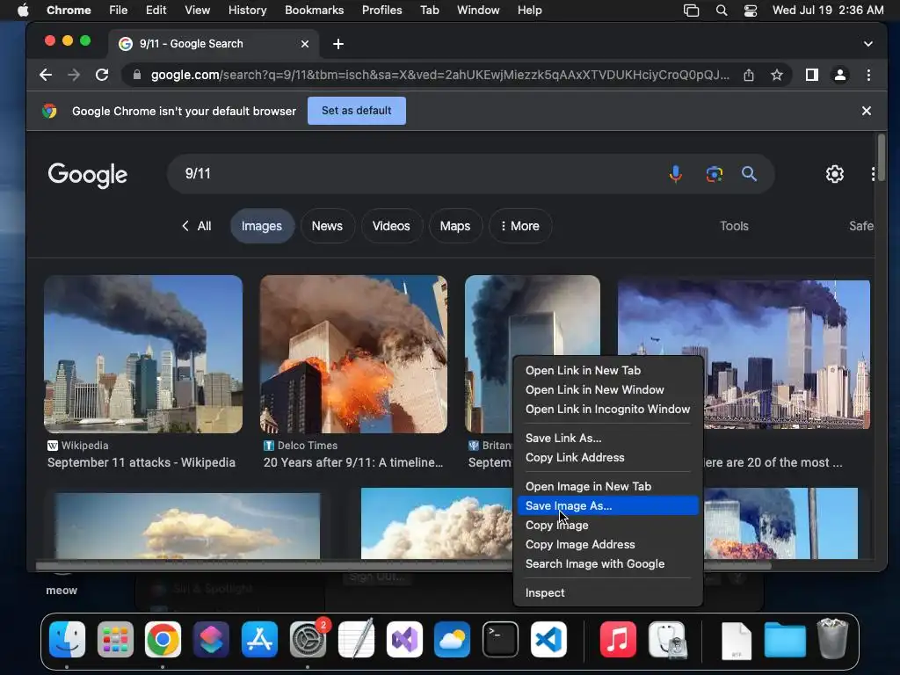Open a new tab with the plus button

338,44
